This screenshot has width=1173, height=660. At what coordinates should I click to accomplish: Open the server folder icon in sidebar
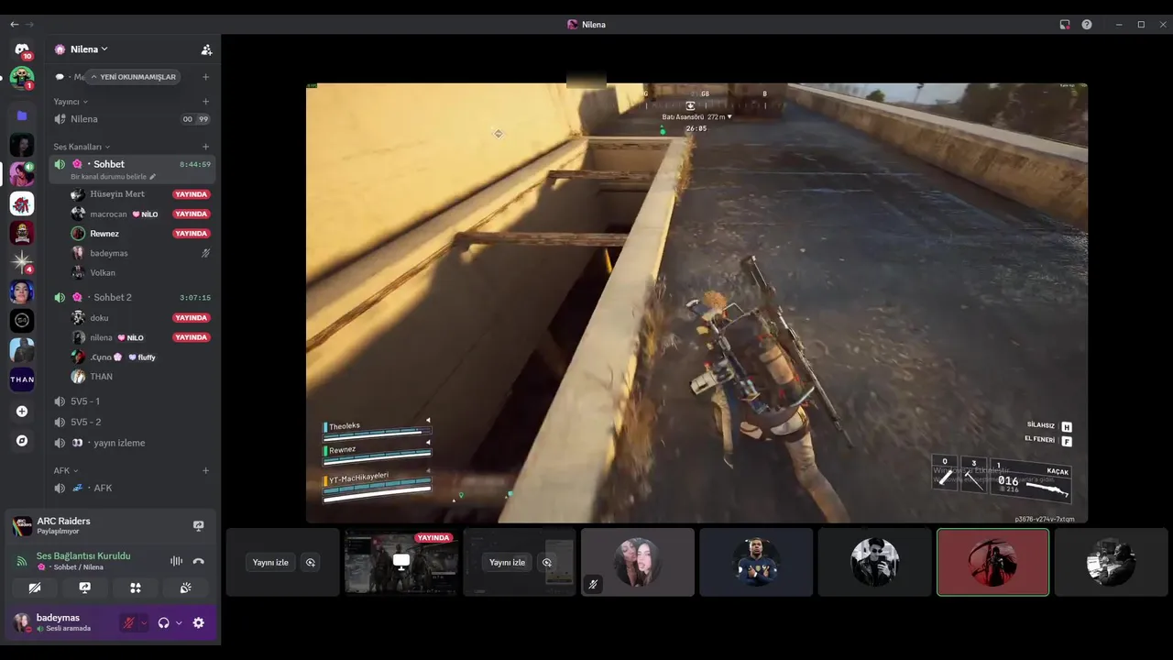tap(22, 115)
